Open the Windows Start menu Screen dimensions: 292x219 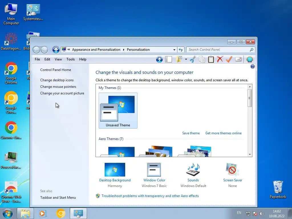(x=8, y=213)
